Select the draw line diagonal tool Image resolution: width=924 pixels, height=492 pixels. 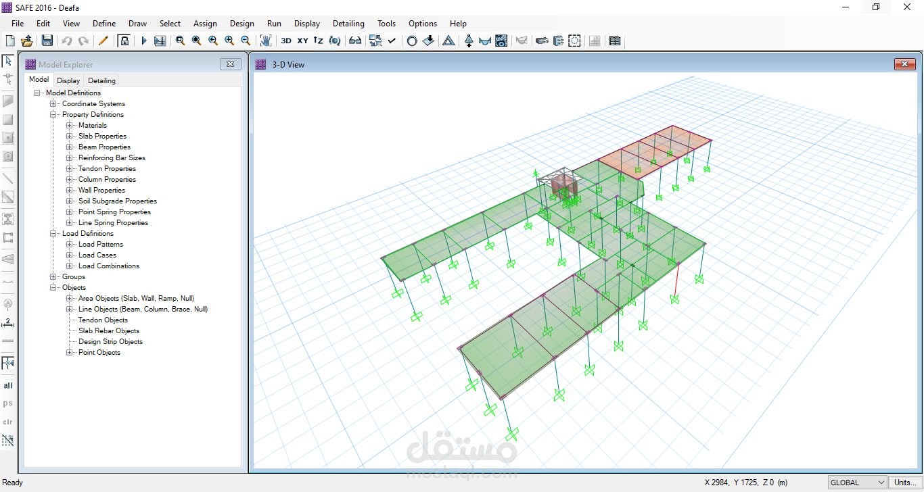tap(8, 178)
